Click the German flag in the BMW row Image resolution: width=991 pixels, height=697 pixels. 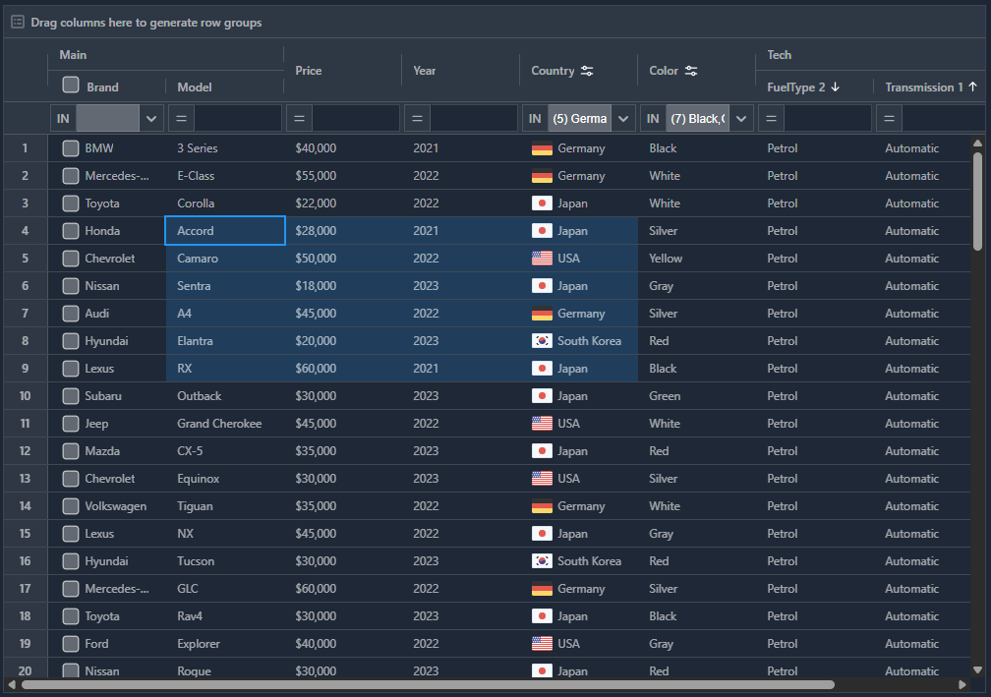click(543, 148)
